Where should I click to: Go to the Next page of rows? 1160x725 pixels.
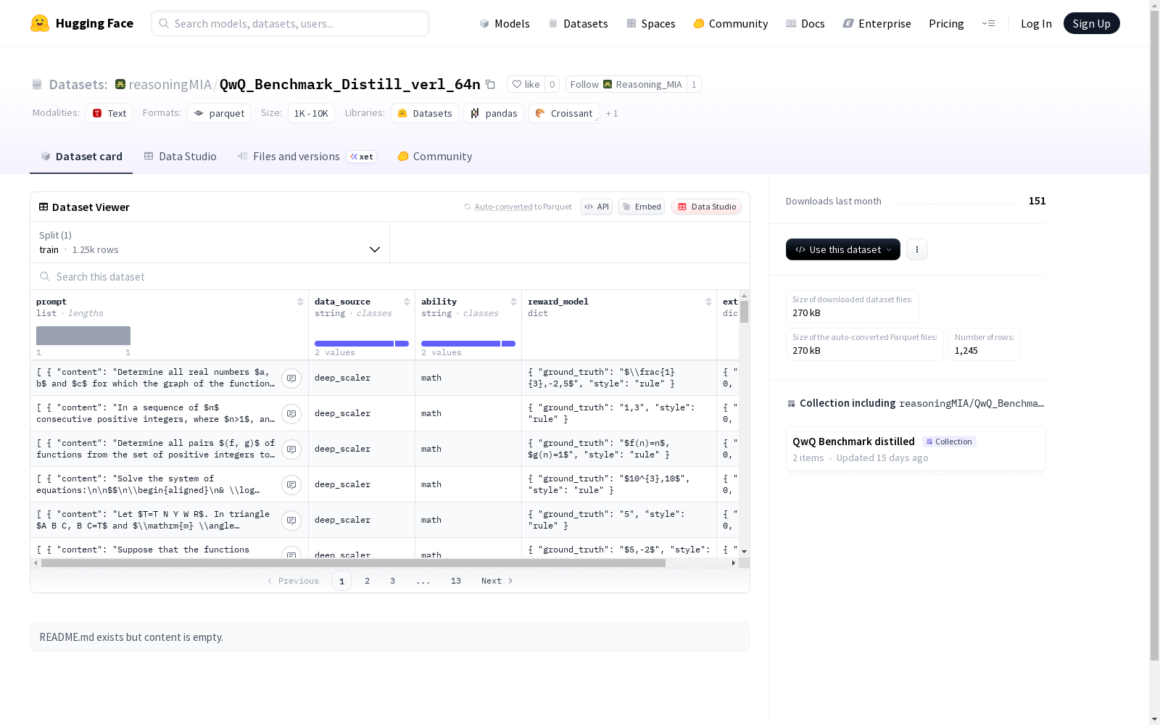tap(497, 581)
